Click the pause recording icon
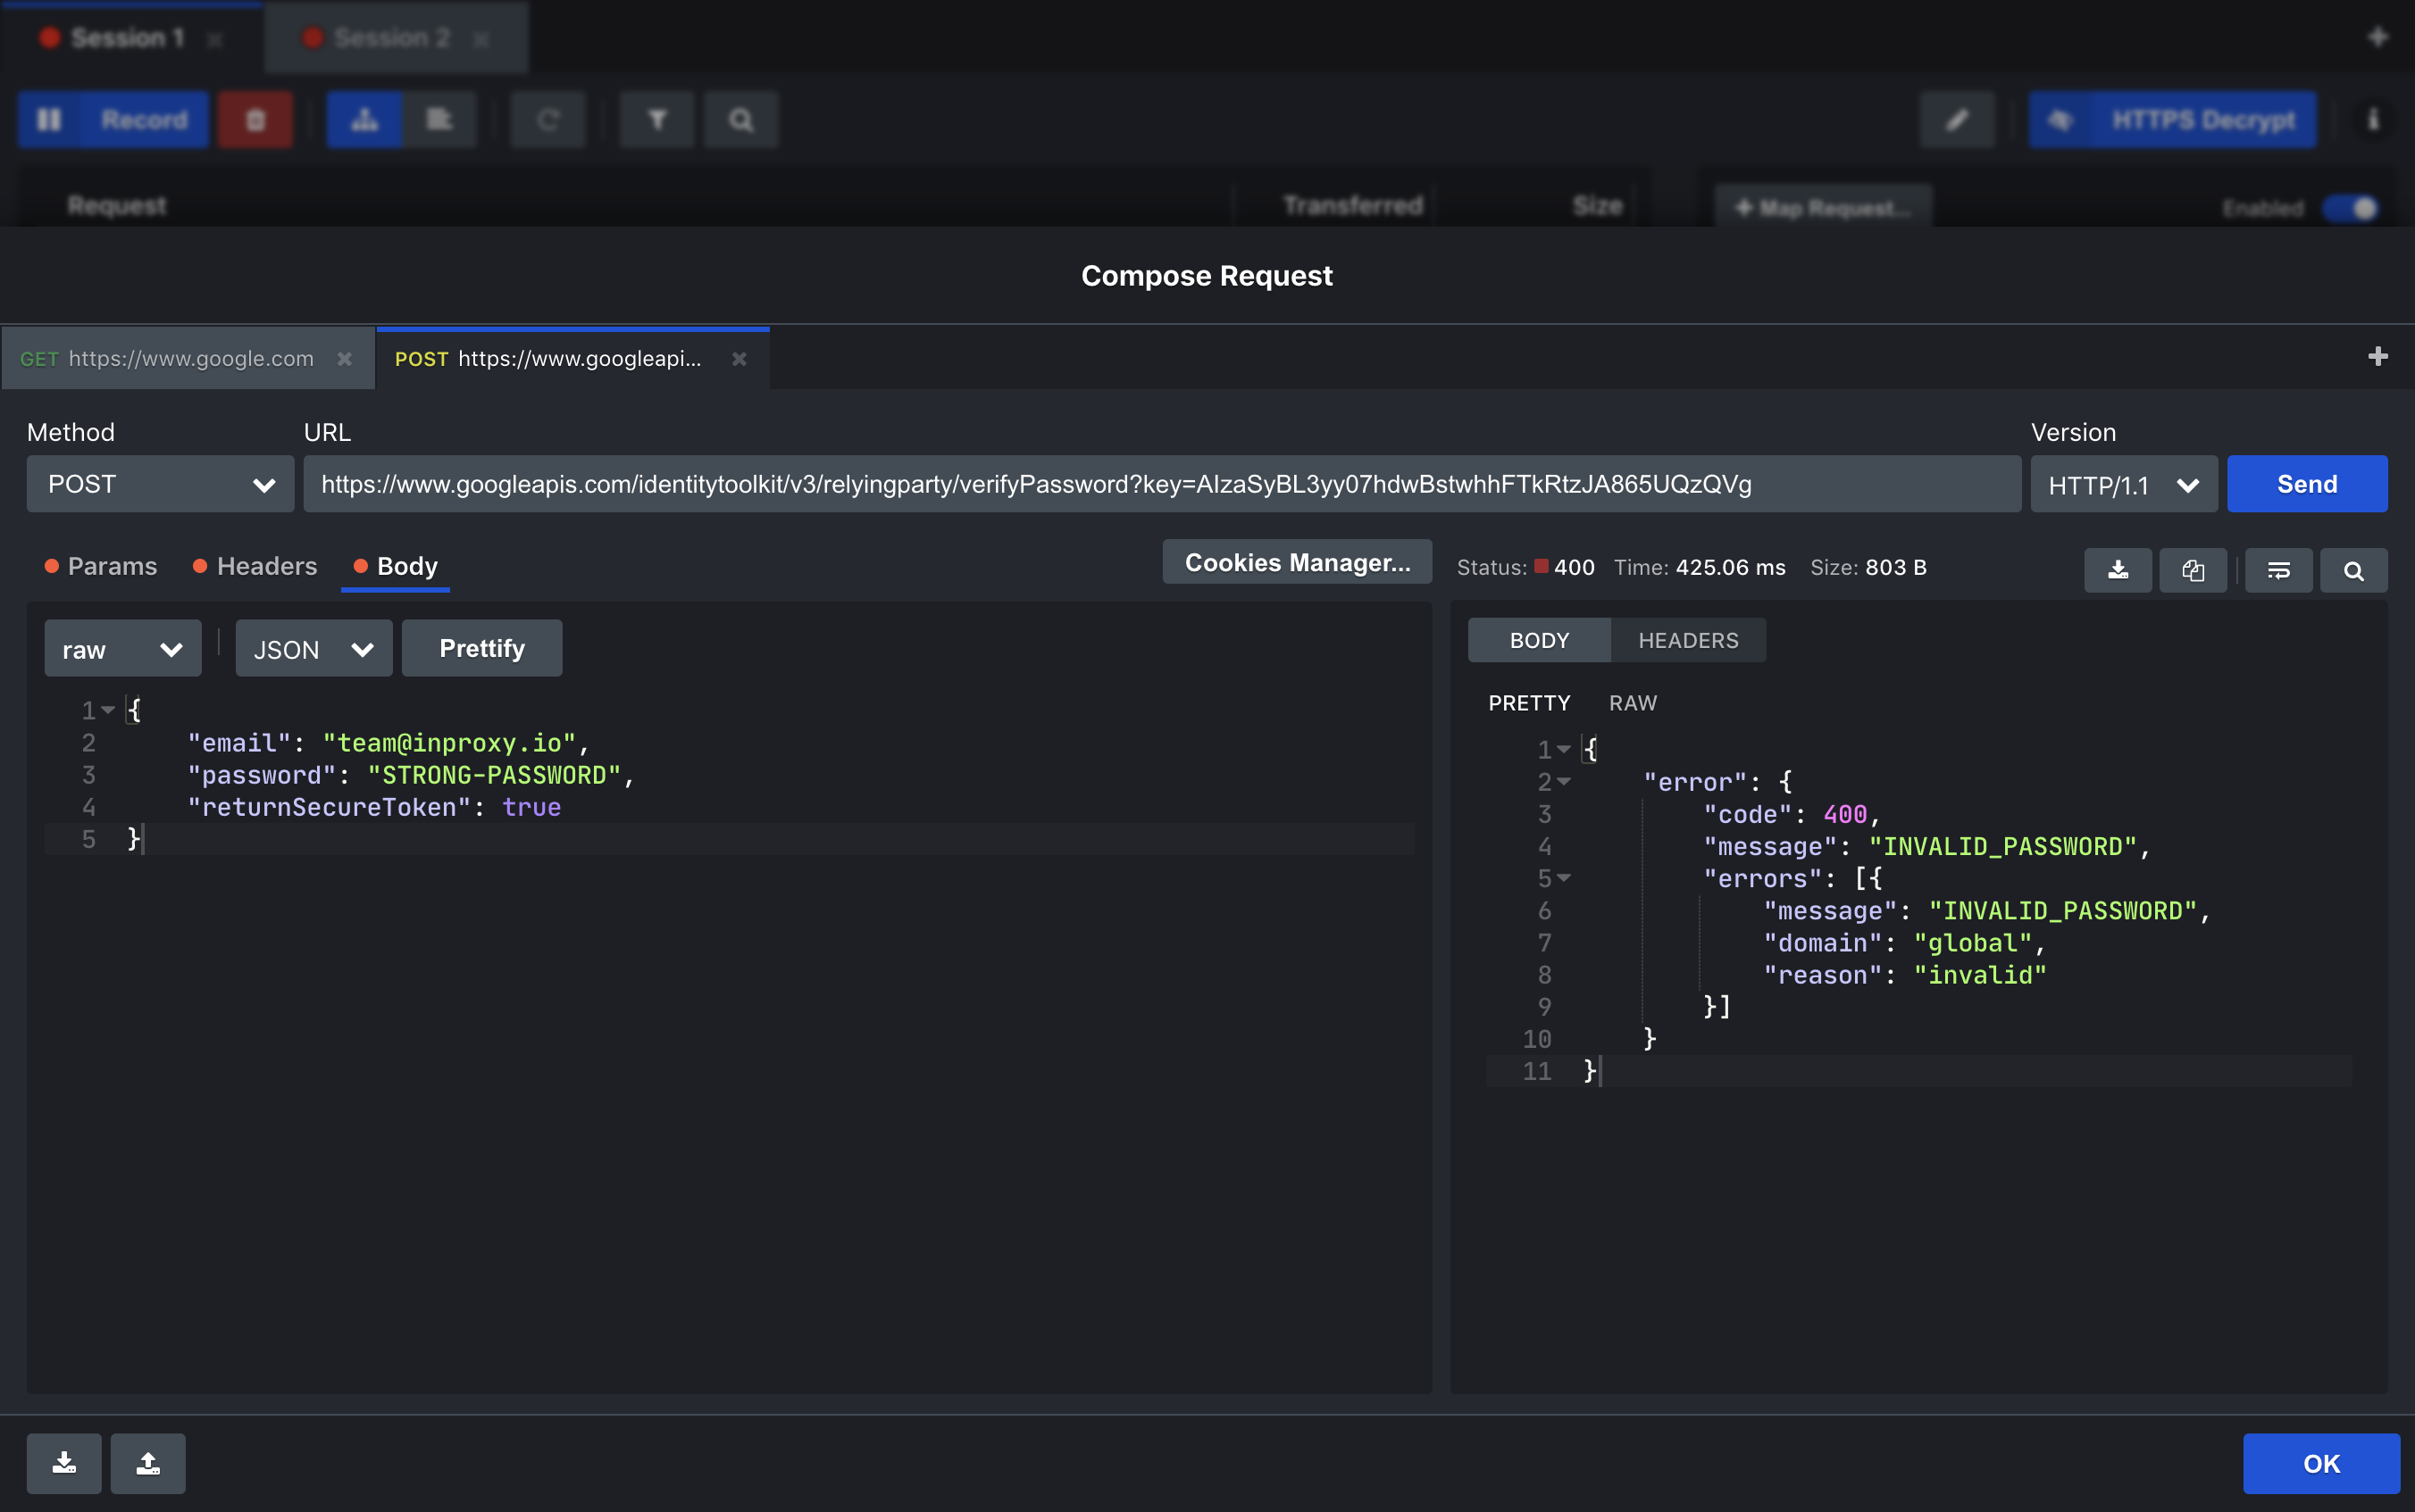 [x=49, y=120]
